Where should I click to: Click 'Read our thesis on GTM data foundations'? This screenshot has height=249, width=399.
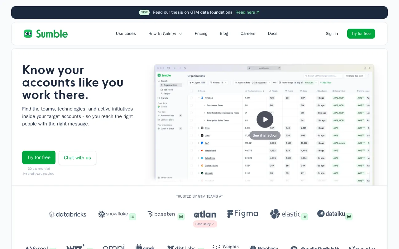pyautogui.click(x=193, y=12)
